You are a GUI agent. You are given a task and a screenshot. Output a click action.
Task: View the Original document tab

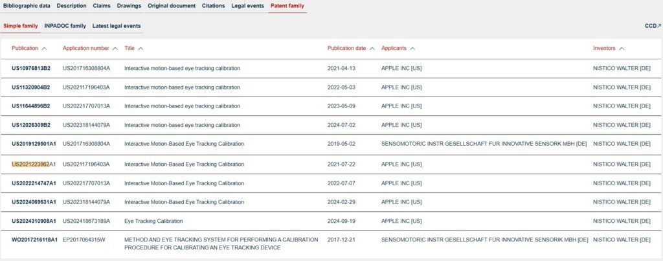(172, 6)
